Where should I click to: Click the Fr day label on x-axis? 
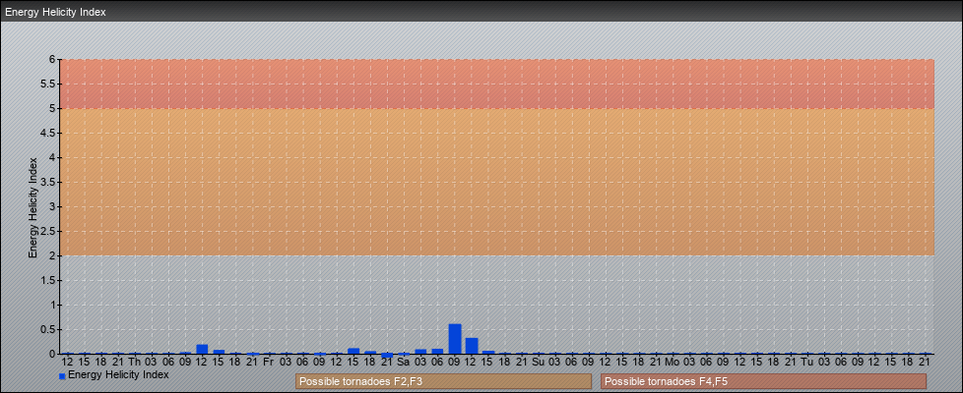point(269,362)
